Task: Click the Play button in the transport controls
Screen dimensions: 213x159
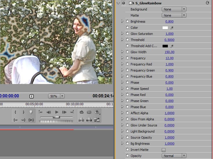Action: [57, 112]
